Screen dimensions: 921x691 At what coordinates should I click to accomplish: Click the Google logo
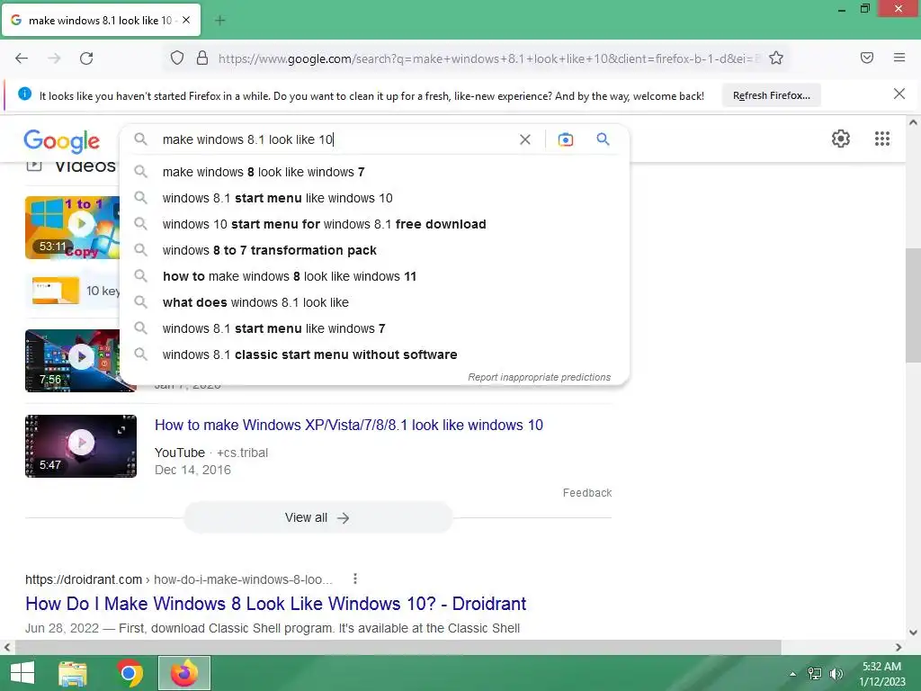click(x=62, y=140)
